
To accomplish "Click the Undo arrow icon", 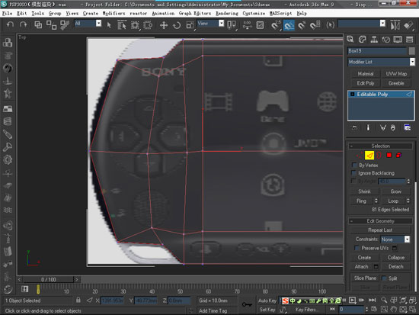I will [x=10, y=25].
